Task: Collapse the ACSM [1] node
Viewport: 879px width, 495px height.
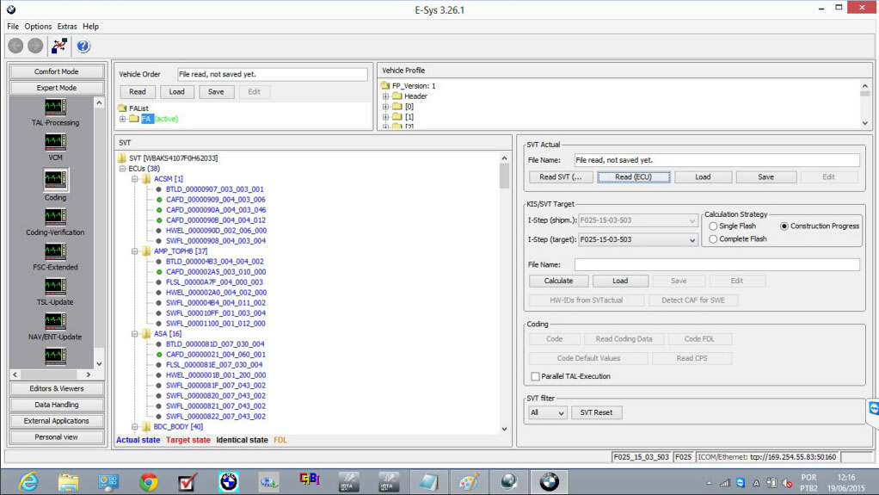Action: tap(134, 179)
